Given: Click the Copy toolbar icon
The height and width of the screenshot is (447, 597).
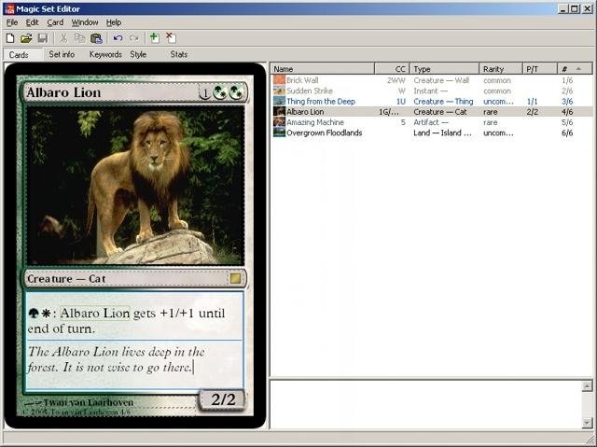Looking at the screenshot, I should pyautogui.click(x=79, y=38).
